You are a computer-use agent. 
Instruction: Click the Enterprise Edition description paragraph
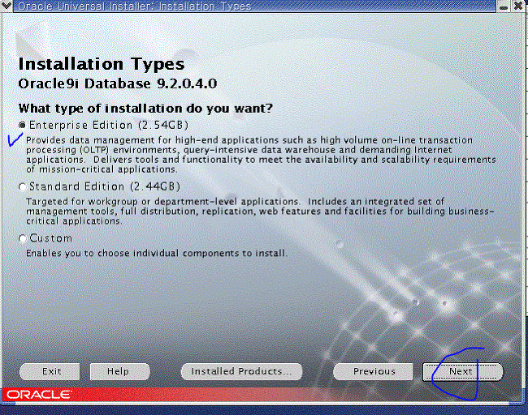coord(261,155)
